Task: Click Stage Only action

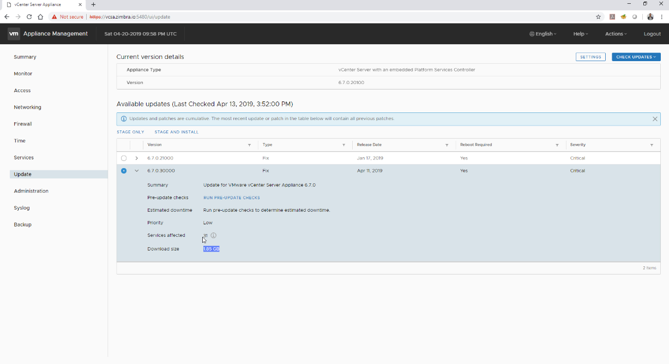Action: pyautogui.click(x=130, y=132)
